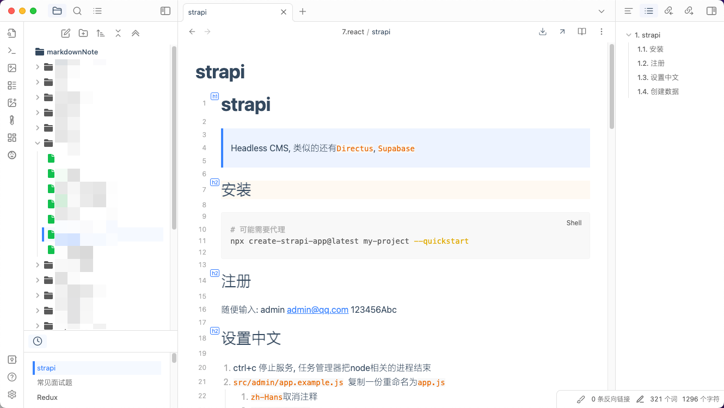Collapse all folders with double-chevron icon
Viewport: 724px width, 408px height.
click(136, 33)
